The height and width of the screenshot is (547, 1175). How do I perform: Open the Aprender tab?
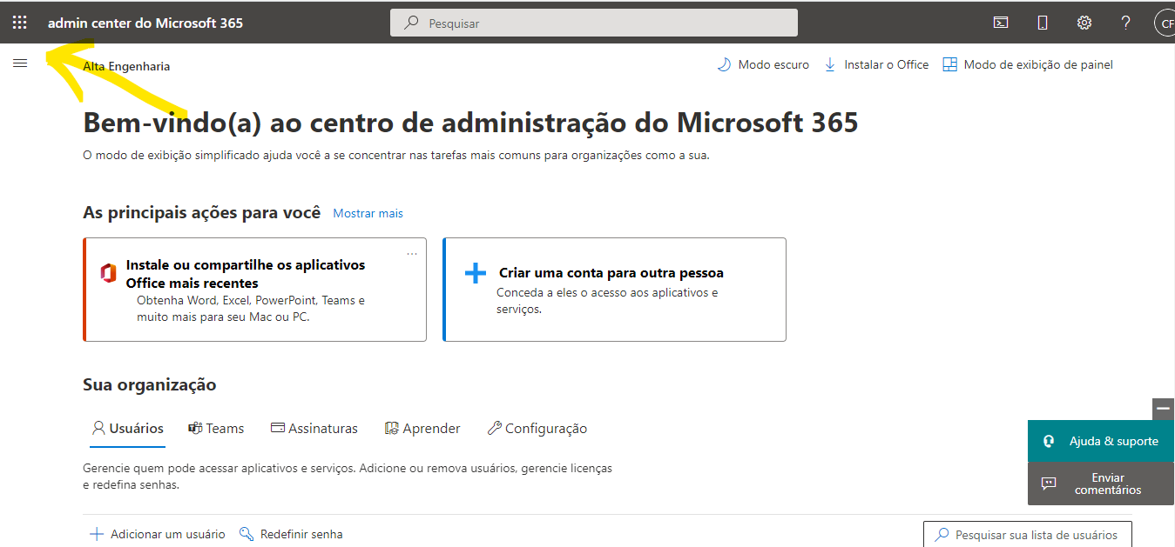pyautogui.click(x=422, y=429)
